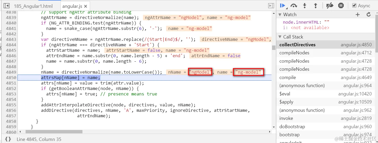Resume script execution

point(283,5)
